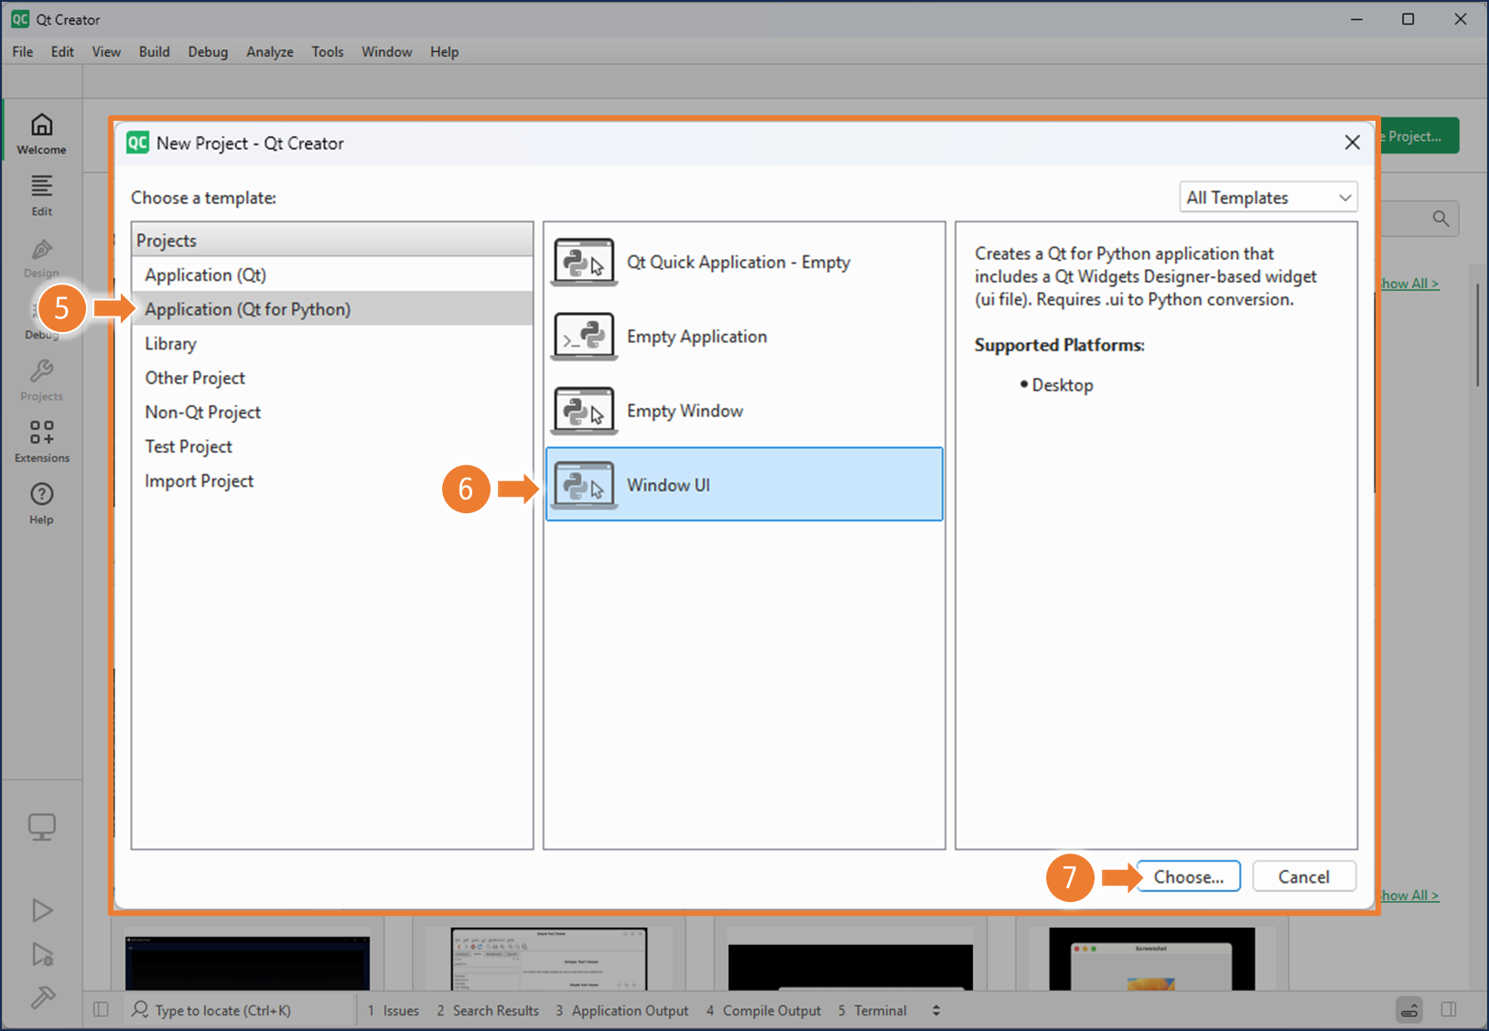Open the Analyze menu
1489x1031 pixels.
pos(270,52)
